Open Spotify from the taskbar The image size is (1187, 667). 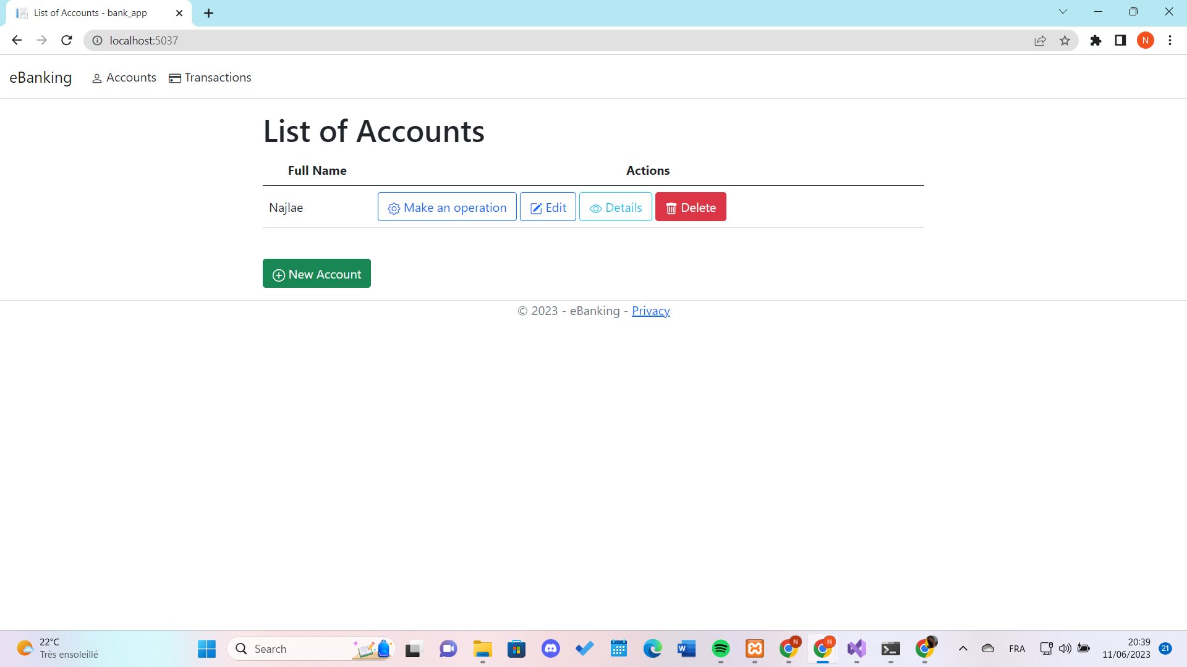tap(720, 648)
